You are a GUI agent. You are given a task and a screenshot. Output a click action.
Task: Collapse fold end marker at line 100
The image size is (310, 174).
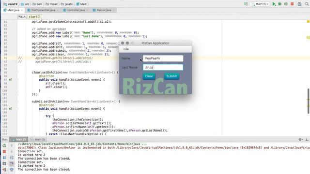pos(17,90)
